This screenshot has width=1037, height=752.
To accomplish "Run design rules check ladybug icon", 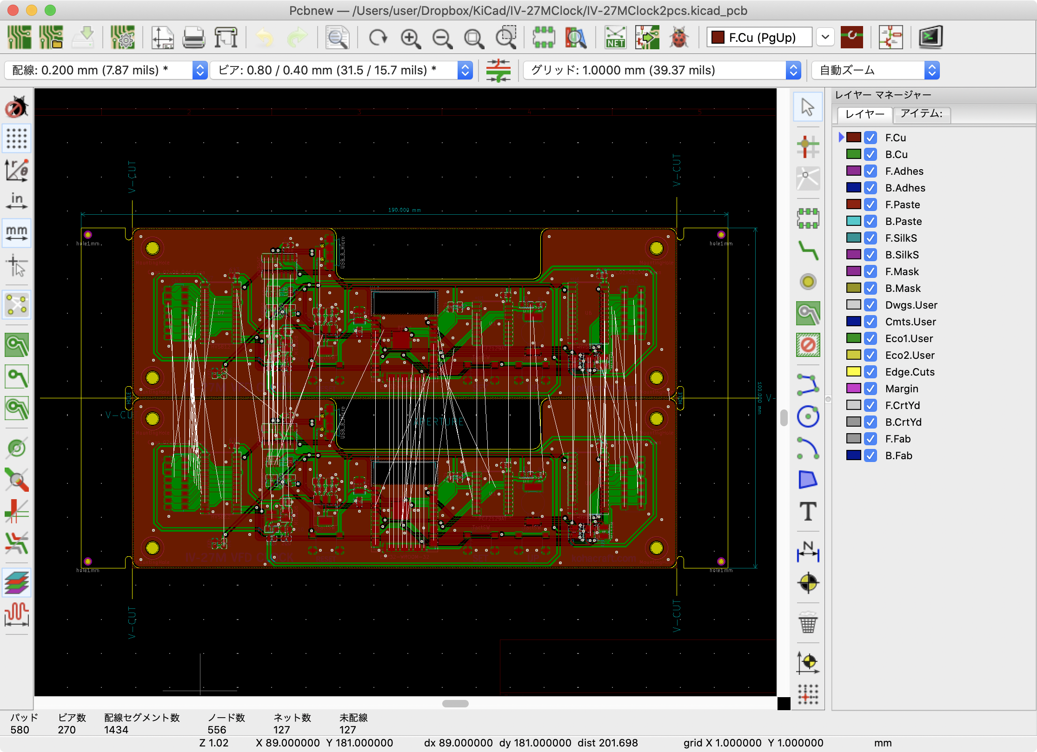I will [x=678, y=38].
